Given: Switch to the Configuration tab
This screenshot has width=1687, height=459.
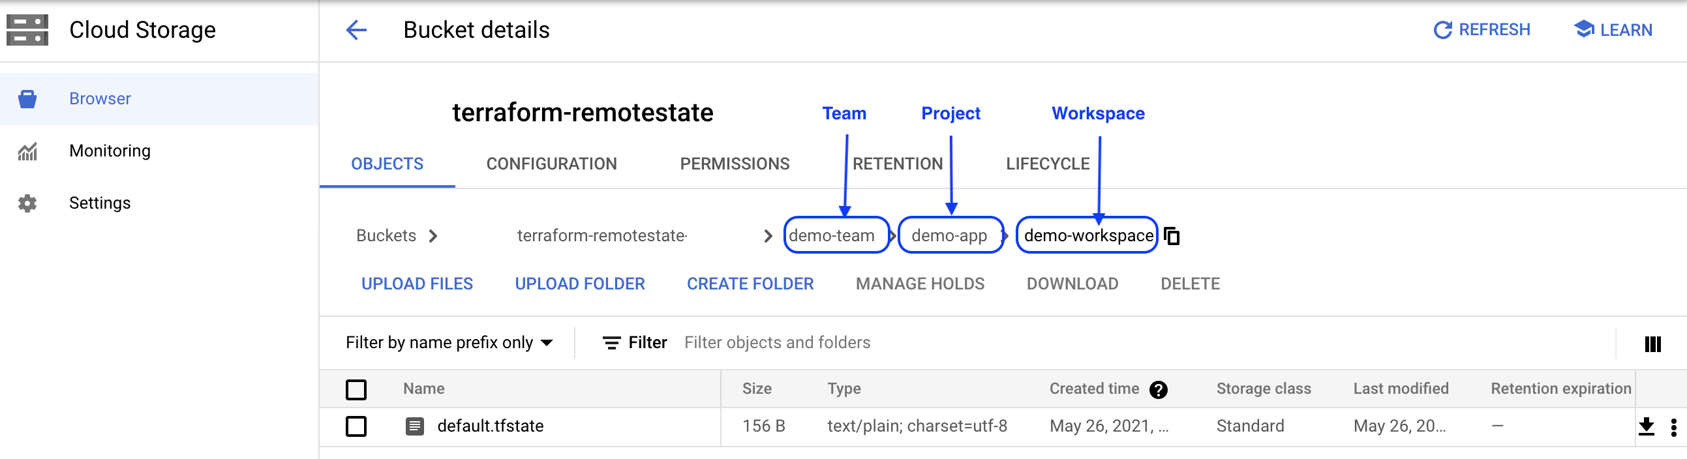Looking at the screenshot, I should tap(551, 164).
